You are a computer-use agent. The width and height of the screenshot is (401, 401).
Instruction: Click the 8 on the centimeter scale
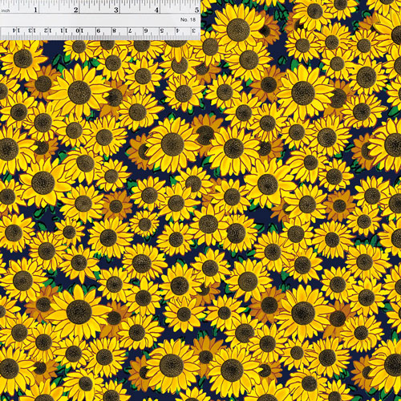(x=115, y=30)
